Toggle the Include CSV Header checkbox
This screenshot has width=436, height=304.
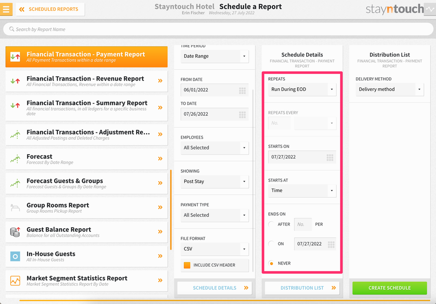point(187,265)
